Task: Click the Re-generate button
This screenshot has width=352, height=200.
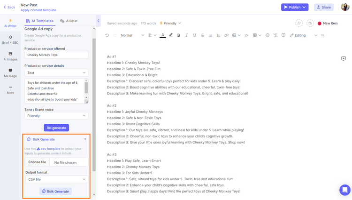Action: [56, 128]
